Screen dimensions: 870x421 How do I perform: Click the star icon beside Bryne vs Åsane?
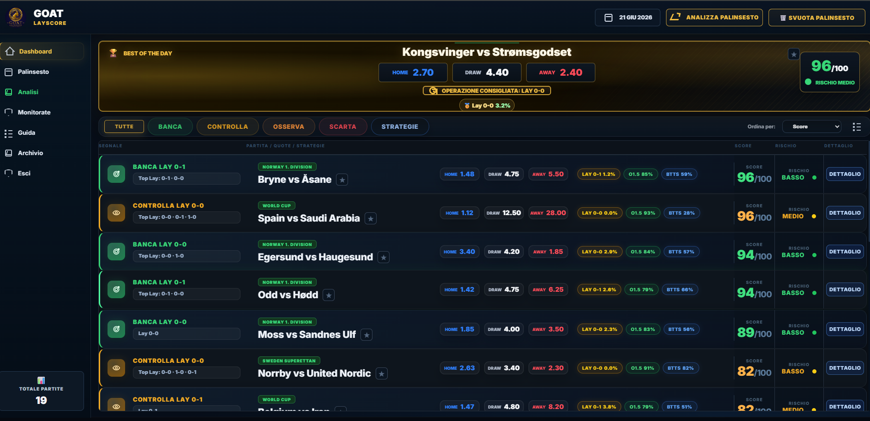pos(342,180)
